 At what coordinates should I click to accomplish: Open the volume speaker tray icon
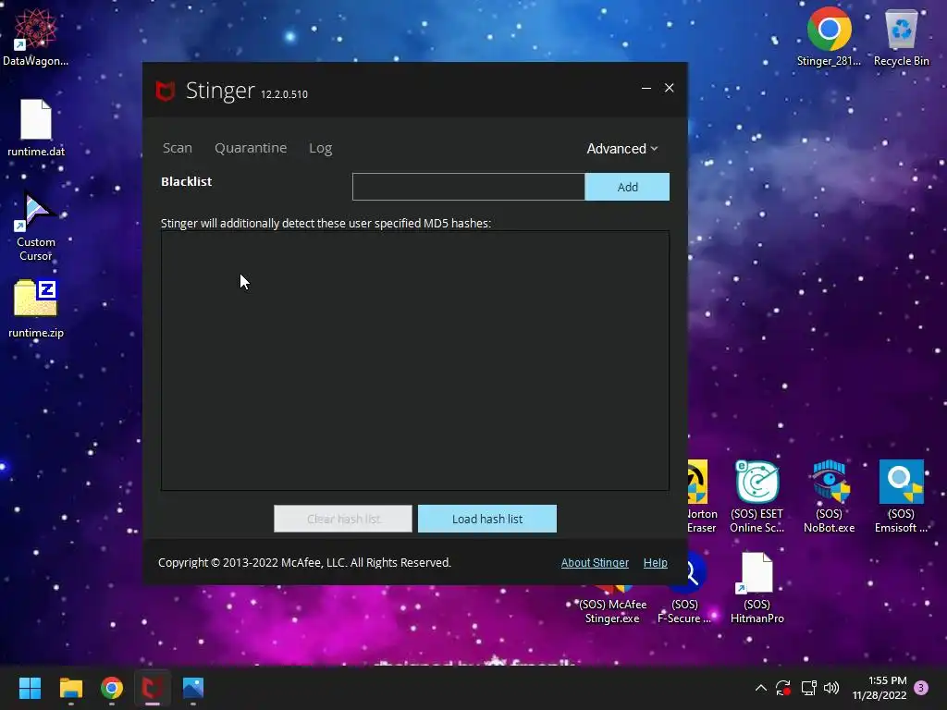[831, 688]
